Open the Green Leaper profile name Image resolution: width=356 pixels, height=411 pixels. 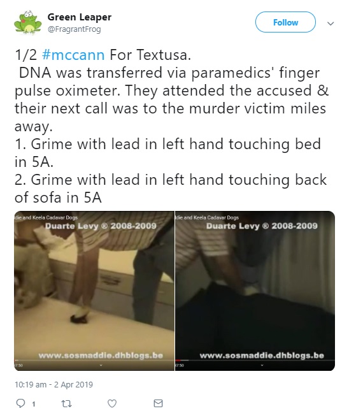80,17
